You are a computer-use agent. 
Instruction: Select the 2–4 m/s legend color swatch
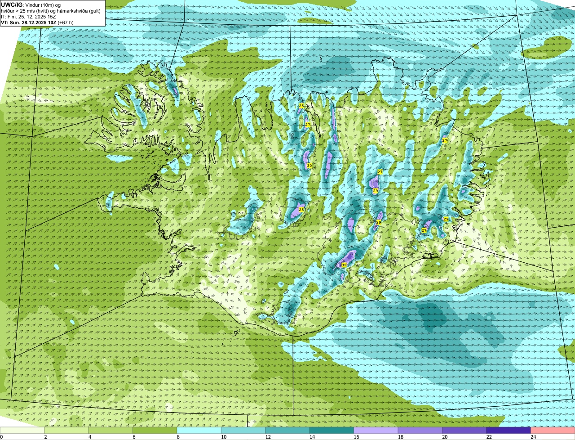pos(66,431)
